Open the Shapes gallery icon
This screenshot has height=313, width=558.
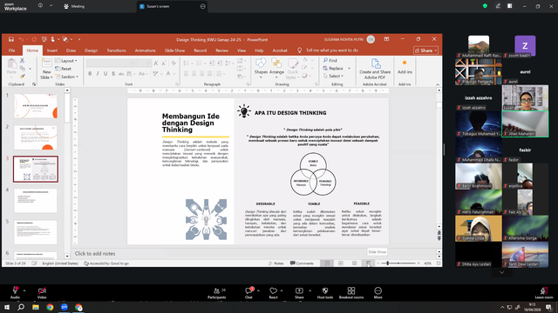click(261, 63)
